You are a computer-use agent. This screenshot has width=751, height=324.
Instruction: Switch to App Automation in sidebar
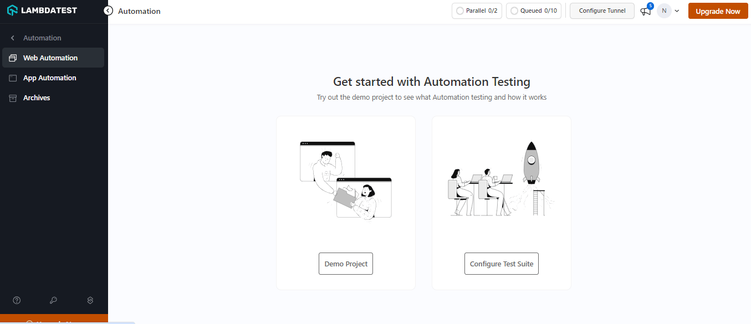(x=49, y=78)
